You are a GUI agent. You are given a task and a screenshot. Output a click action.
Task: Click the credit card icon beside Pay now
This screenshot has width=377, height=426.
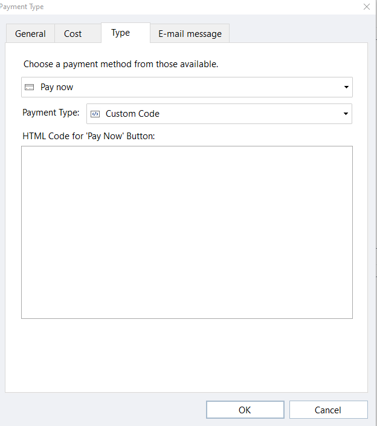pyautogui.click(x=29, y=87)
